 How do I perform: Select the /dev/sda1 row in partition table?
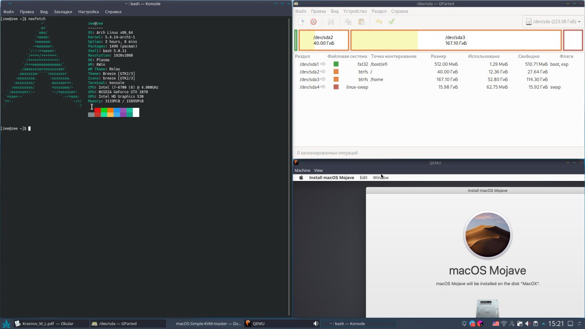tap(438, 64)
